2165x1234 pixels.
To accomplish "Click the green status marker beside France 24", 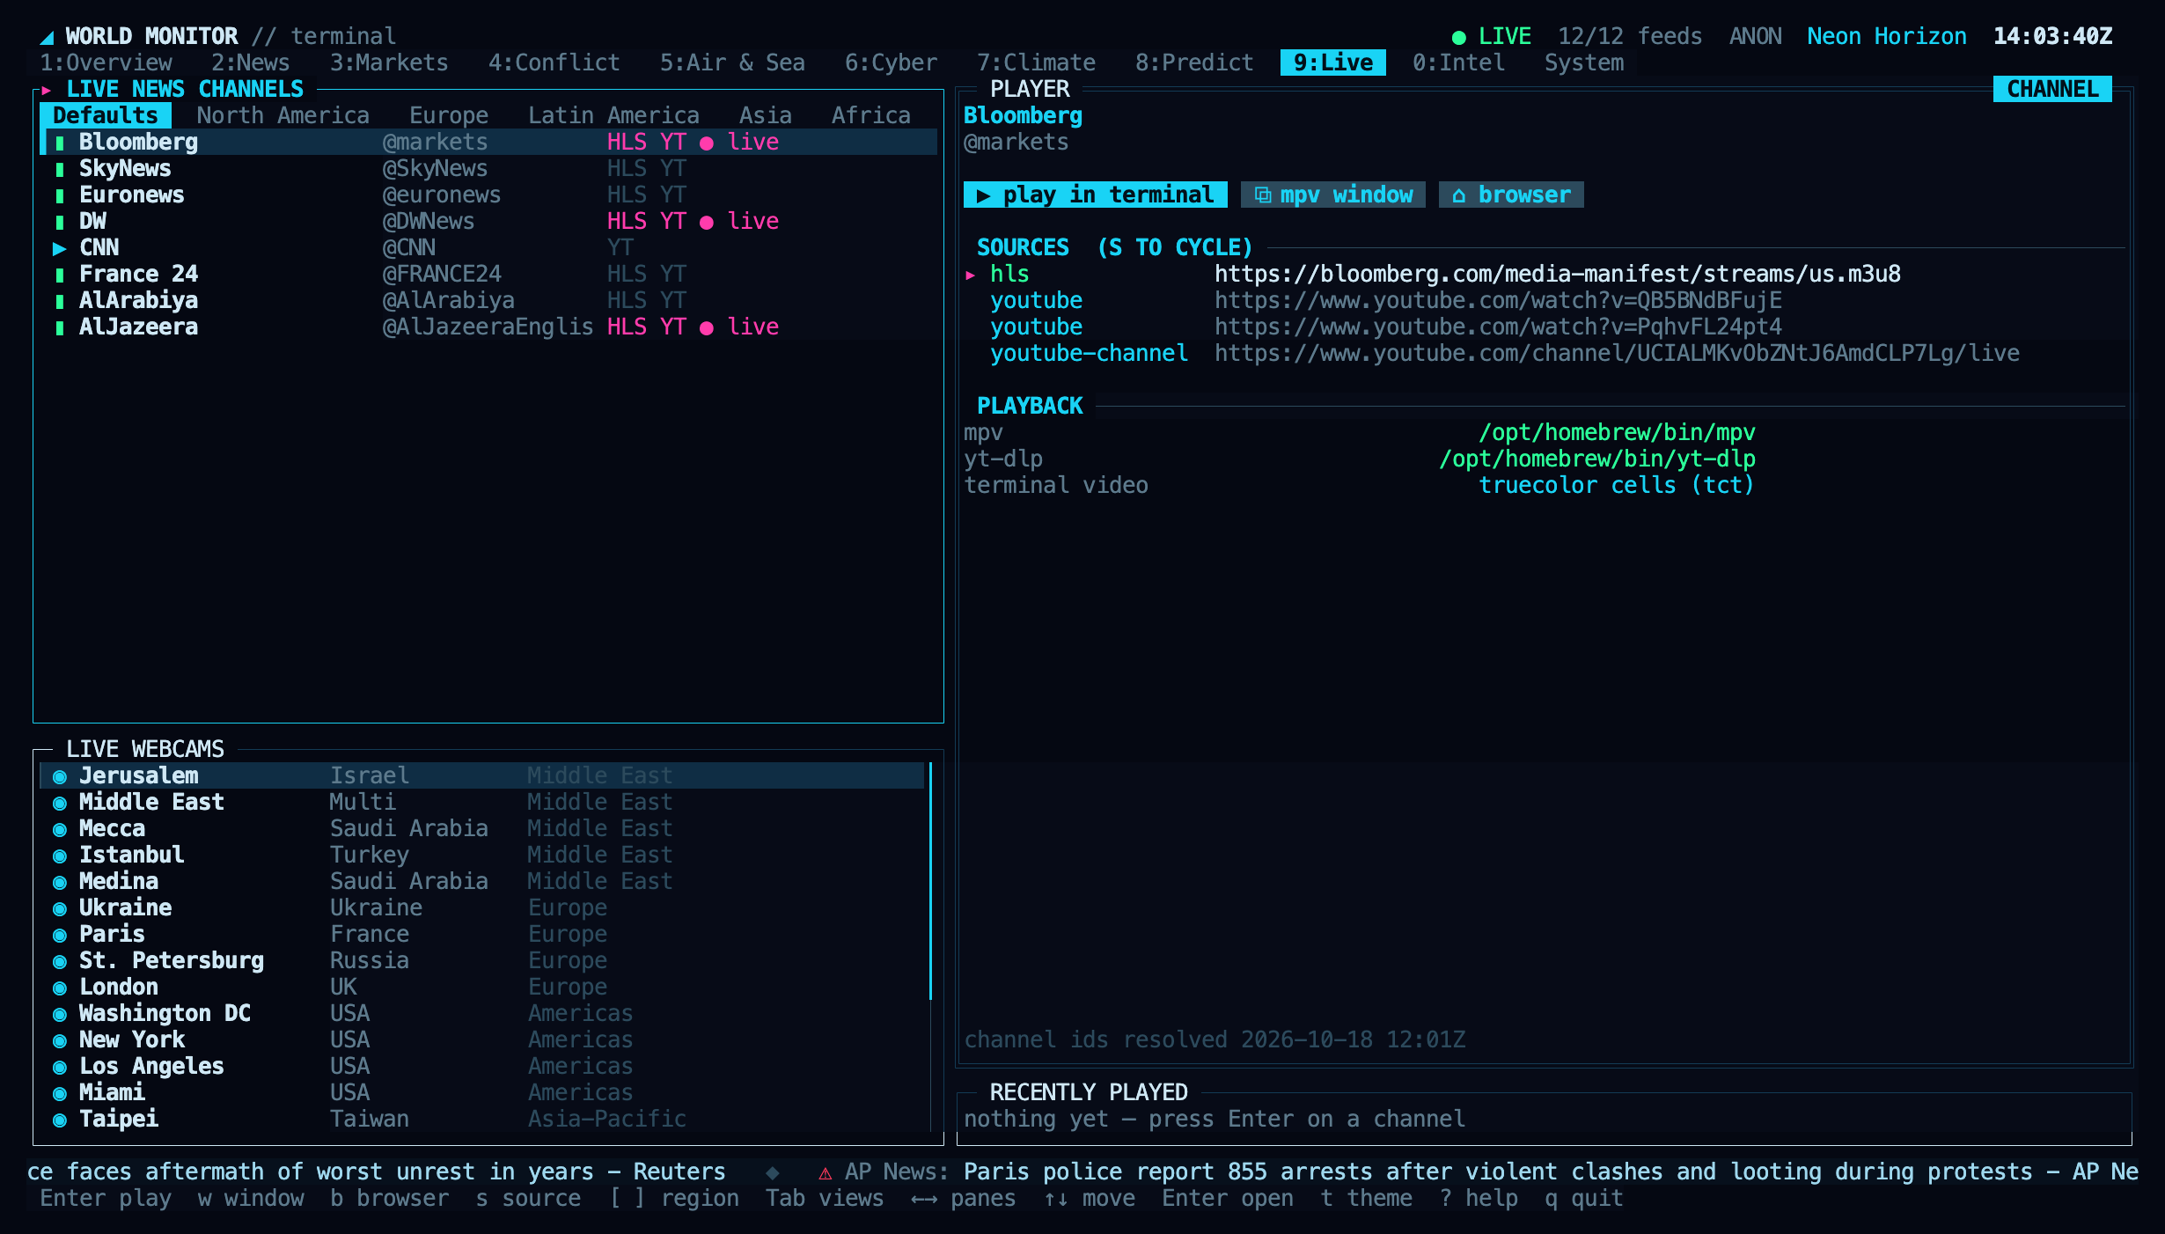I will pos(60,275).
